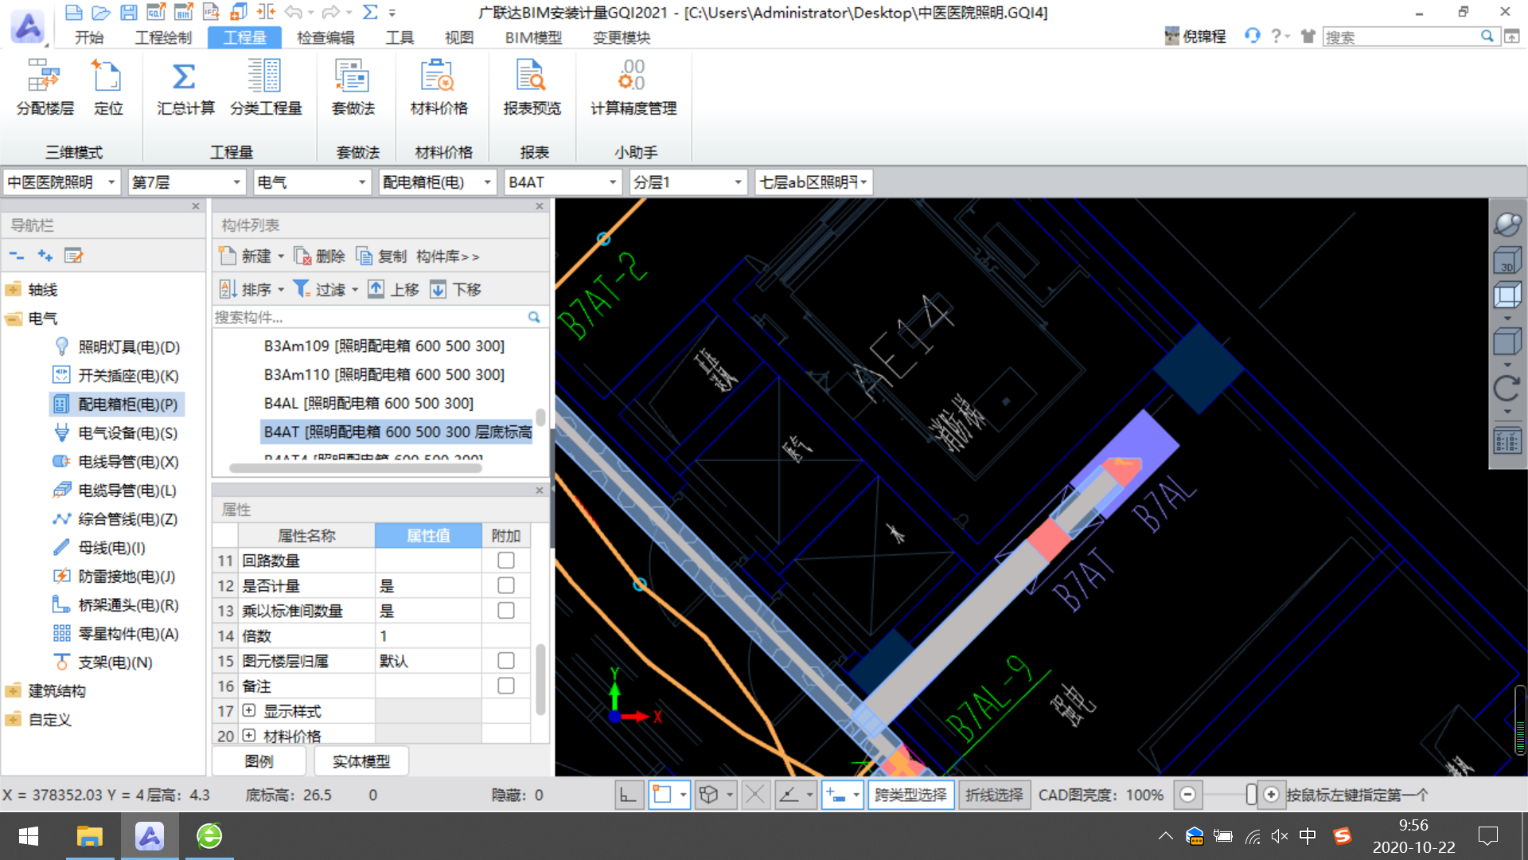Open the 工具 tab
This screenshot has height=860, width=1528.
[400, 37]
